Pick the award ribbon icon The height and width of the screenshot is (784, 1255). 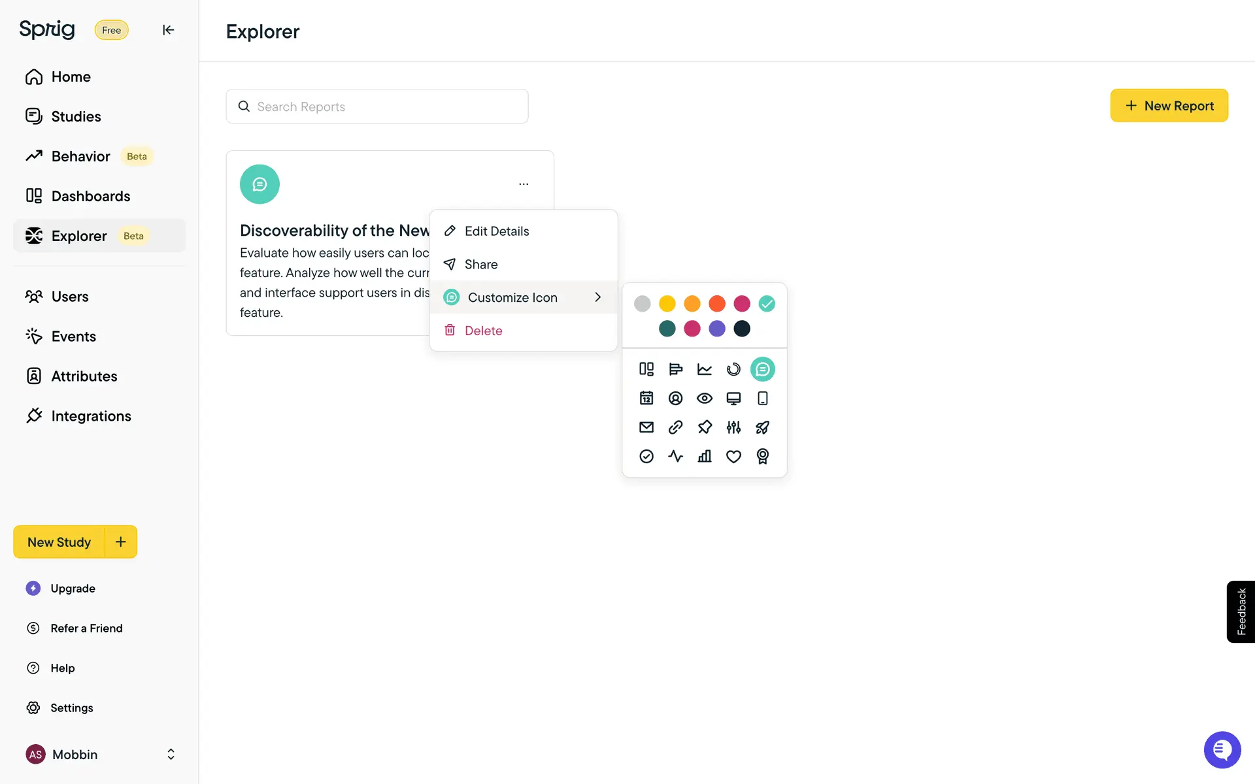[762, 456]
